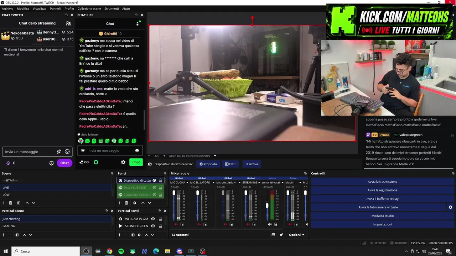The height and width of the screenshot is (256, 456).
Task: Click Avvia la registrazione button
Action: click(382, 190)
